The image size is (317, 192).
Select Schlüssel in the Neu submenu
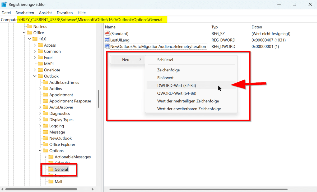(x=165, y=60)
